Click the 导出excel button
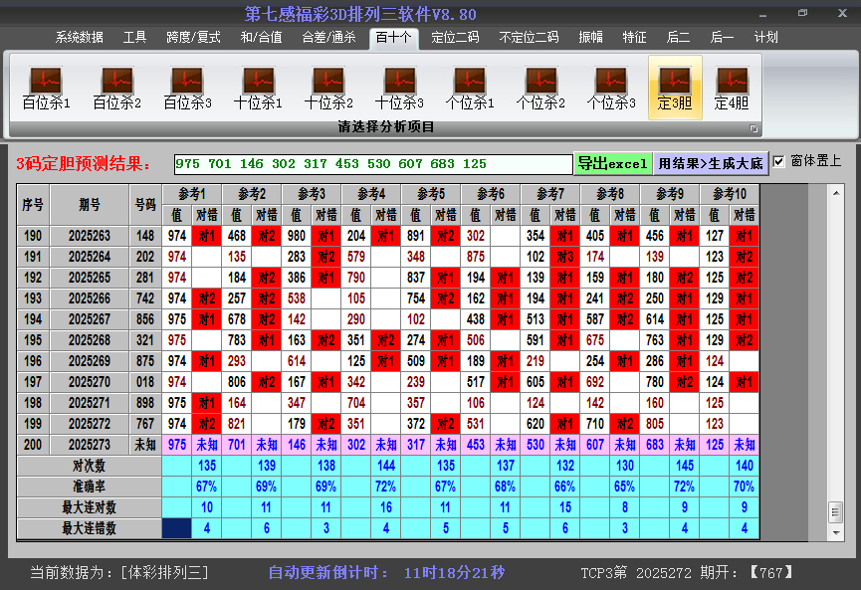 pos(613,161)
